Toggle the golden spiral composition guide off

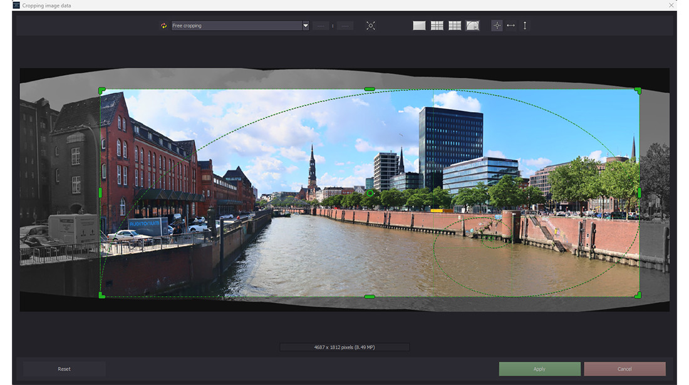point(473,25)
